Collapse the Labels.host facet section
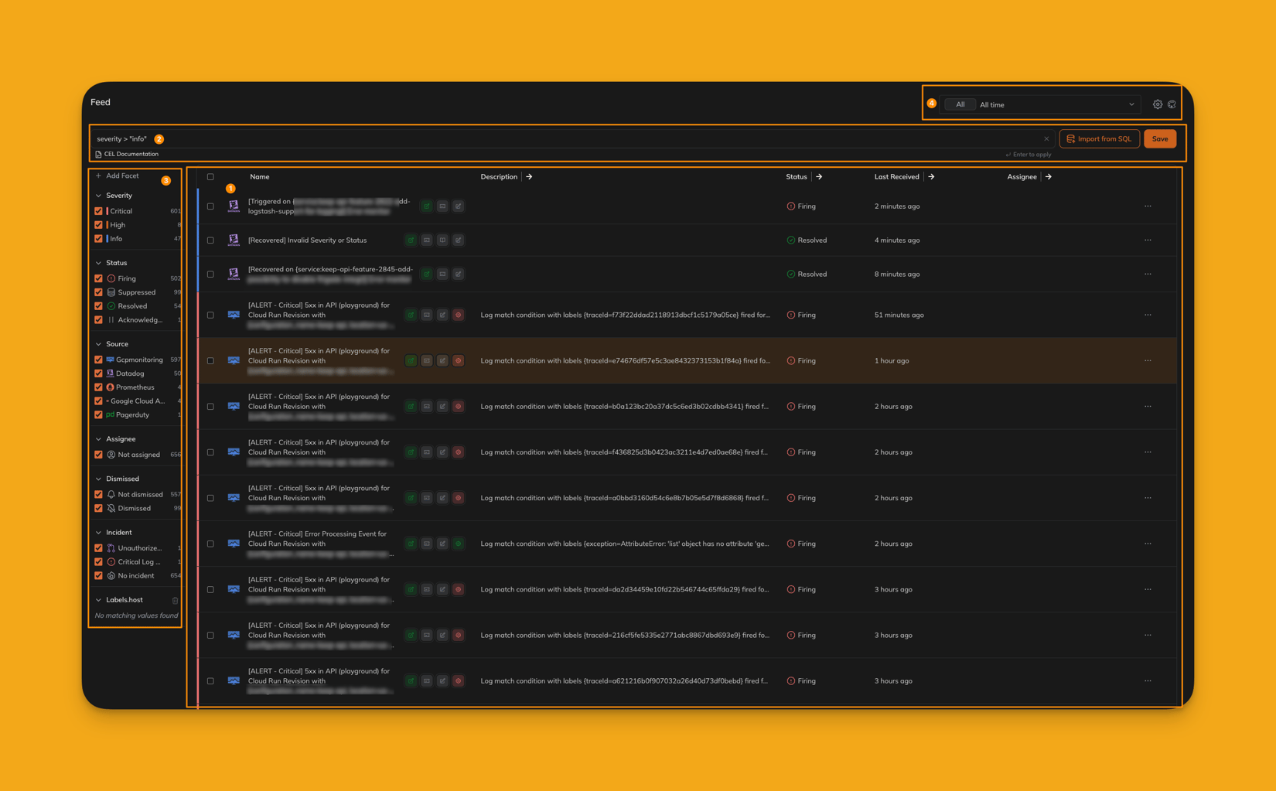The height and width of the screenshot is (791, 1276). 98,600
